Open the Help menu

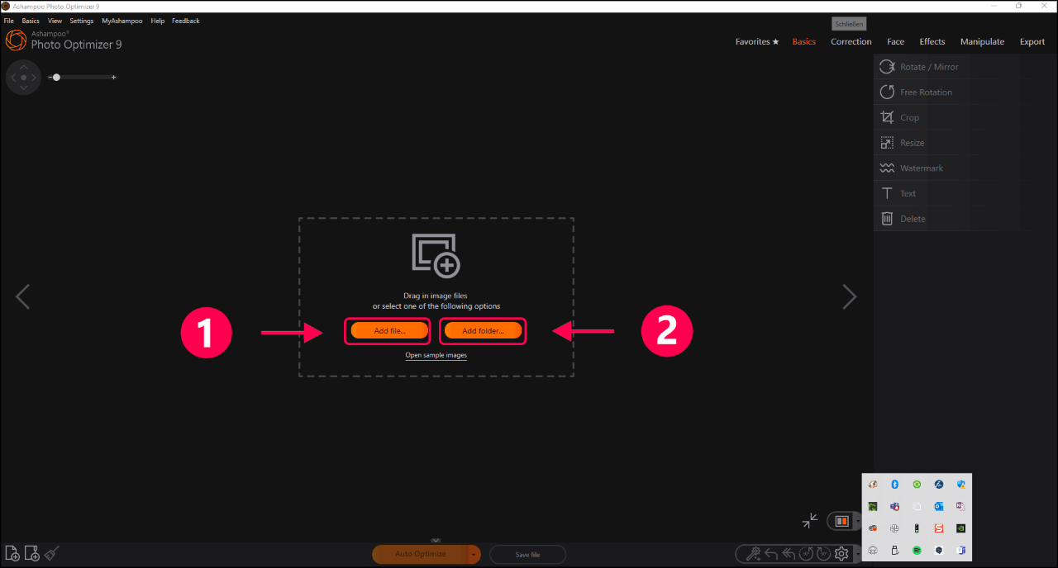coord(158,21)
